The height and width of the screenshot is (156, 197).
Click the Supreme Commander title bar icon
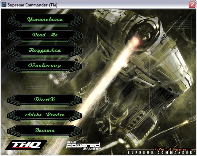click(x=4, y=5)
